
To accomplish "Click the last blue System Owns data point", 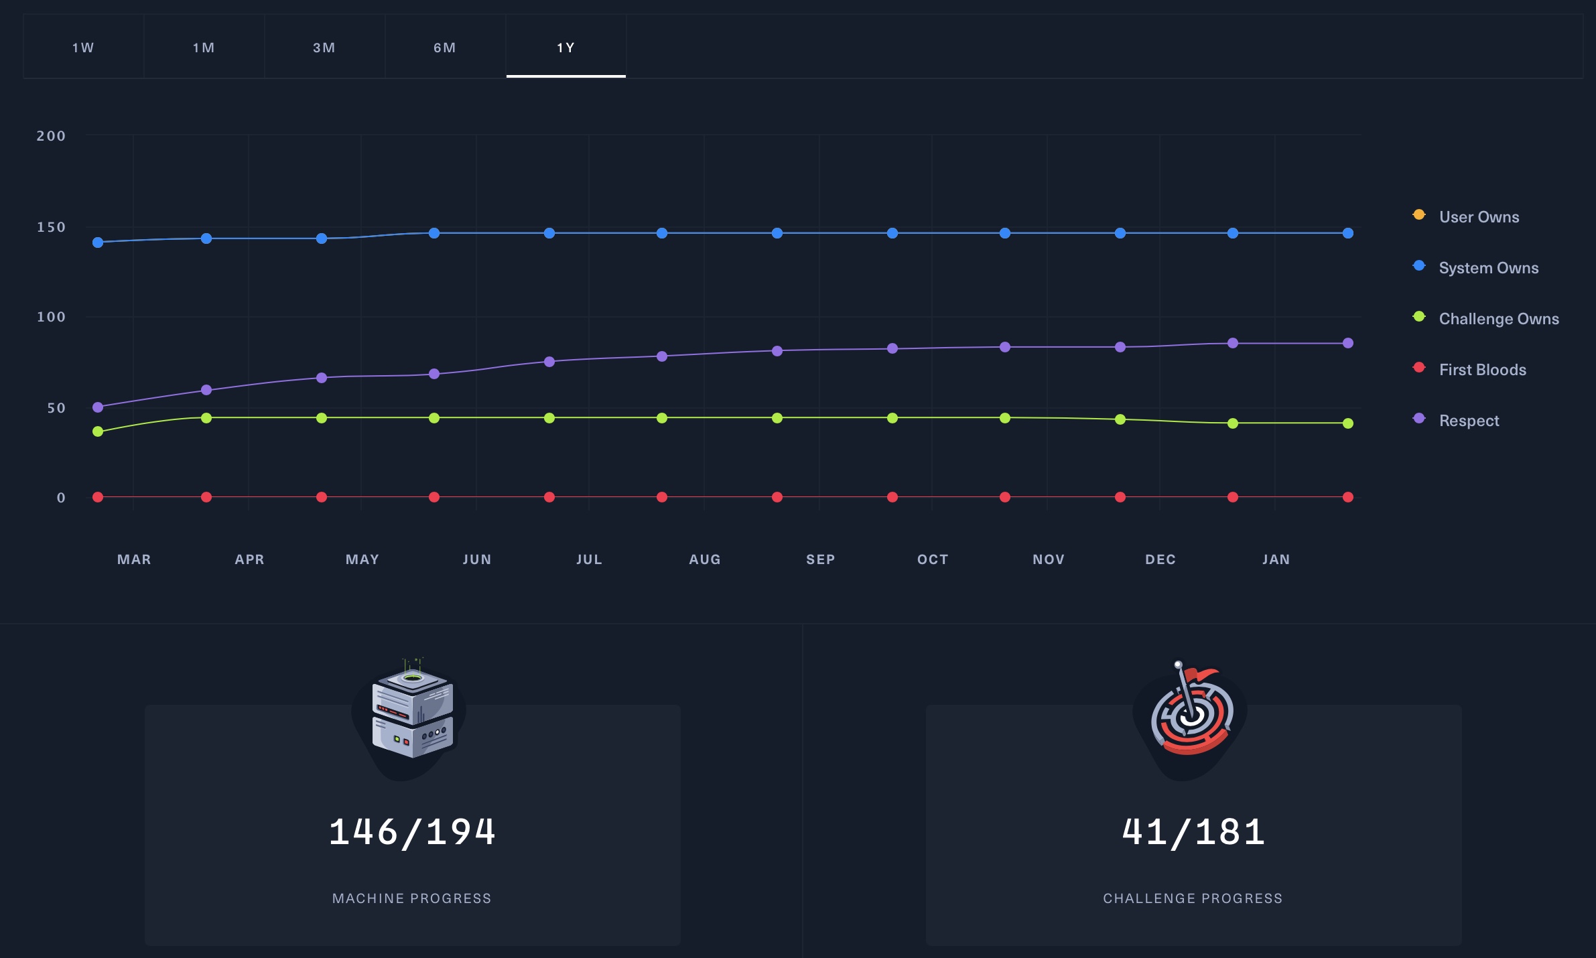I will pos(1347,233).
